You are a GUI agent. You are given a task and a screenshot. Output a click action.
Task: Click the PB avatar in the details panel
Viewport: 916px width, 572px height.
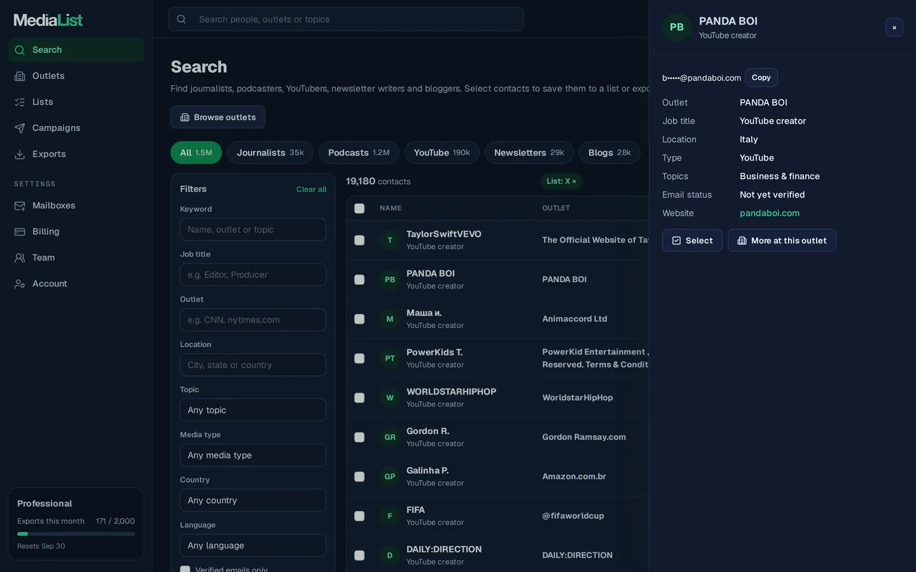[677, 27]
